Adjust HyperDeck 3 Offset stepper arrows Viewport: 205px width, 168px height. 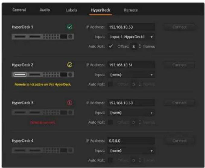140,122
